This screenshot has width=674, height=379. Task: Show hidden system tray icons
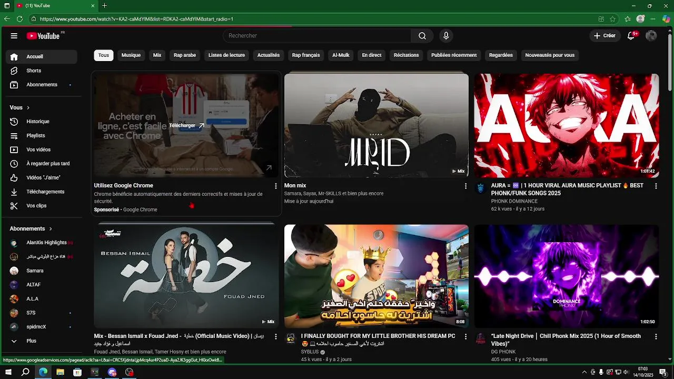(x=584, y=372)
